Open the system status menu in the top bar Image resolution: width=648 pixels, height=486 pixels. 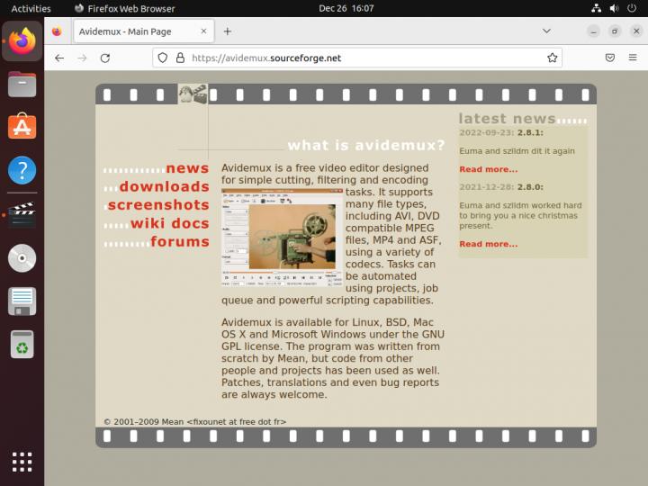[x=616, y=8]
